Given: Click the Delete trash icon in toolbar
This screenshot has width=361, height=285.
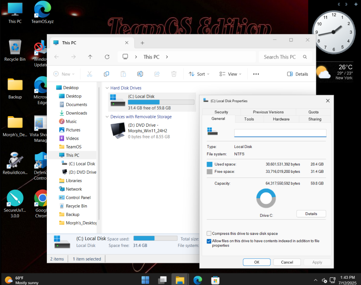Looking at the screenshot, I should [x=174, y=74].
